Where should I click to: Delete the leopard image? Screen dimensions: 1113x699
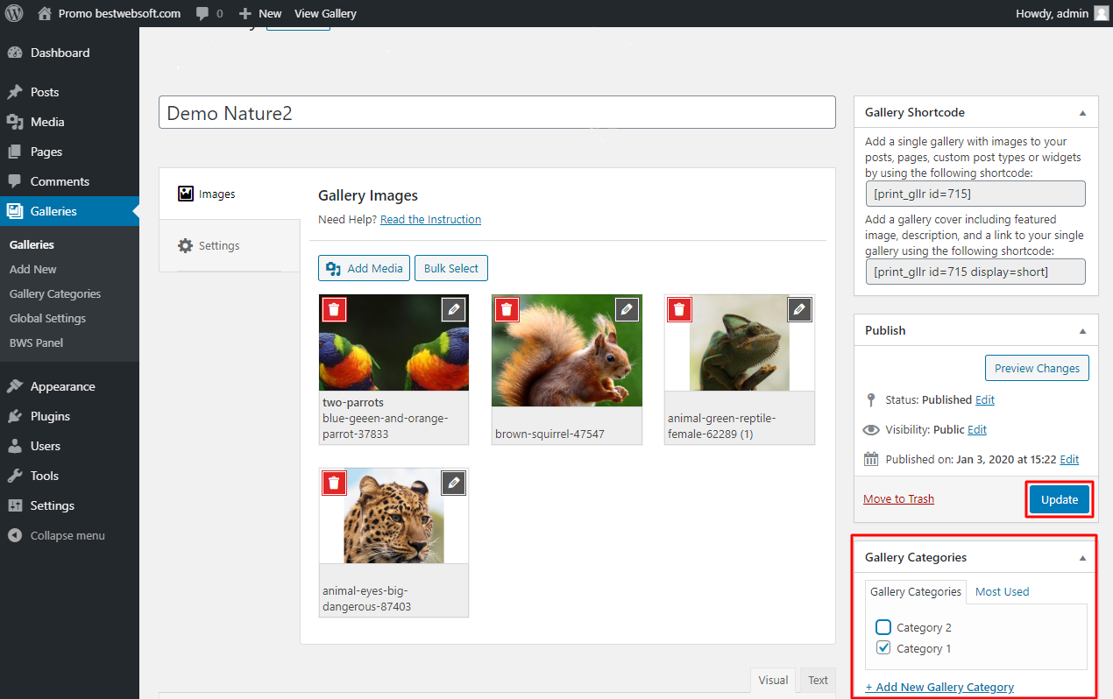click(x=334, y=483)
